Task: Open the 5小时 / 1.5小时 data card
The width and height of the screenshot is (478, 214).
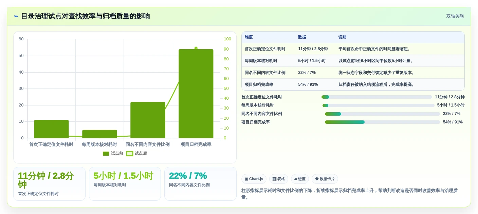Action: coord(125,184)
